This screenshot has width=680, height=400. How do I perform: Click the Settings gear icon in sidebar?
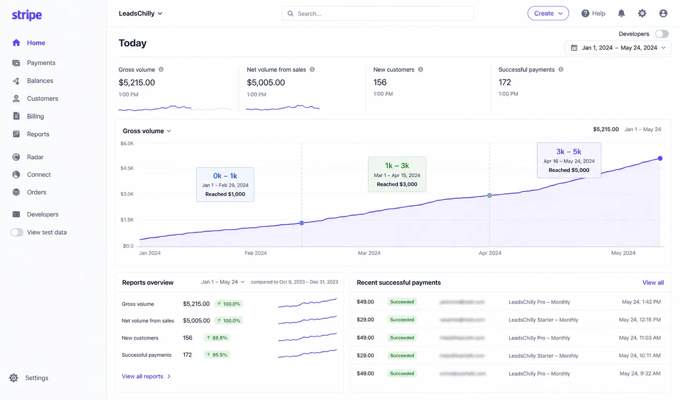[x=14, y=378]
